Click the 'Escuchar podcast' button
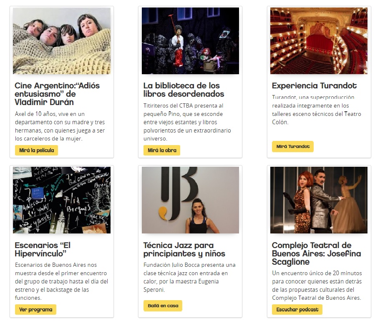Image resolution: width=380 pixels, height=326 pixels. tap(297, 309)
